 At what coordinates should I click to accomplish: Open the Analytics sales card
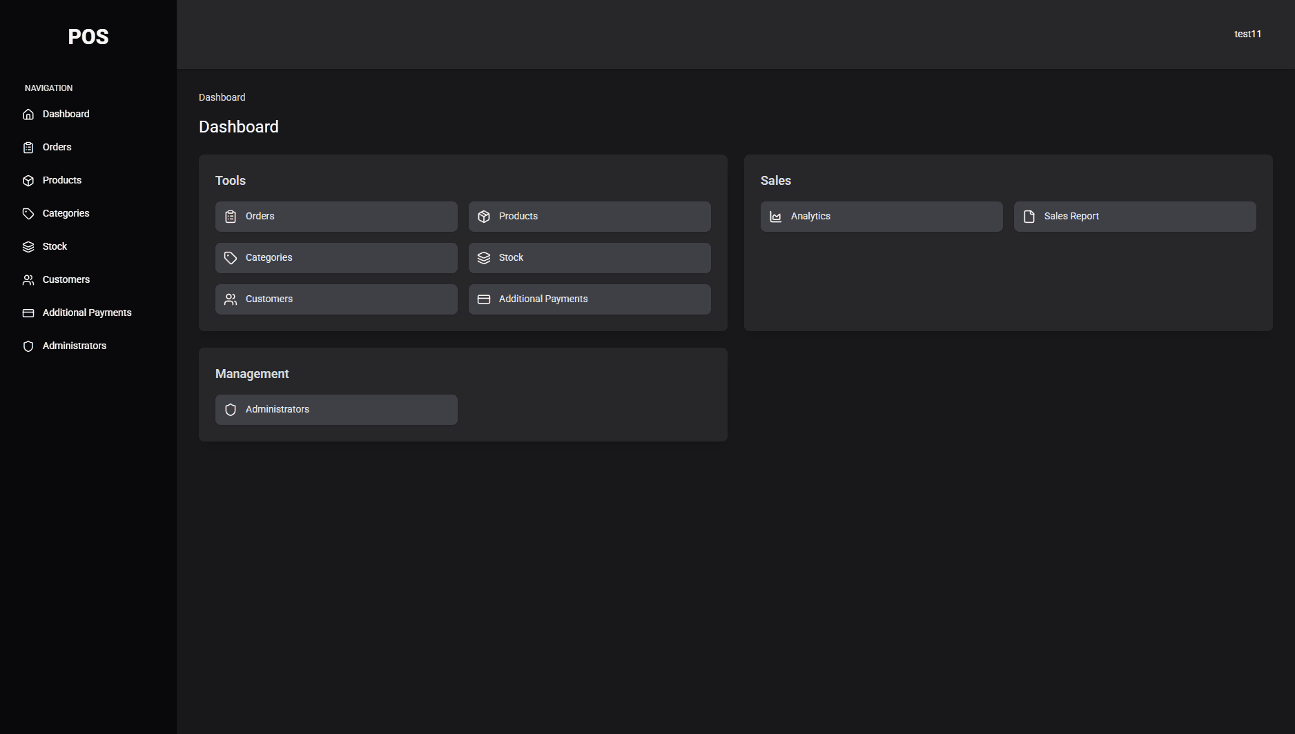click(881, 216)
